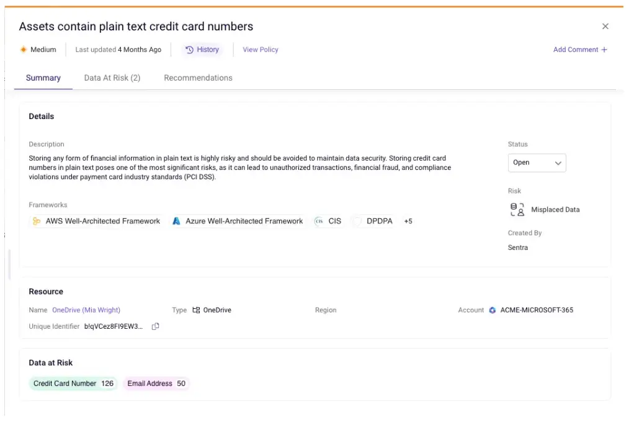Screen dimensions: 629x428
Task: Select the CIS framework icon
Action: point(319,221)
